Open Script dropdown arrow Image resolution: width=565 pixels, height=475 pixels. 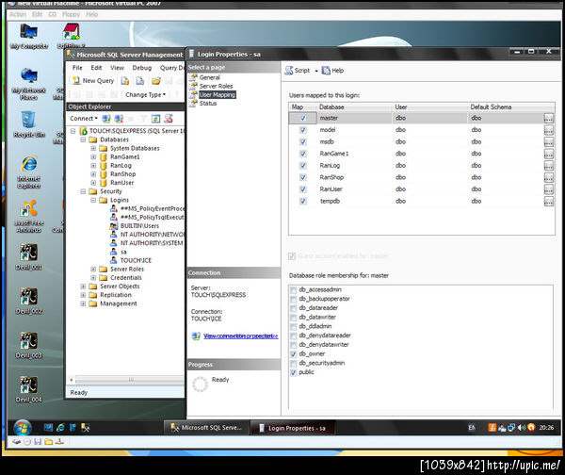tap(316, 71)
